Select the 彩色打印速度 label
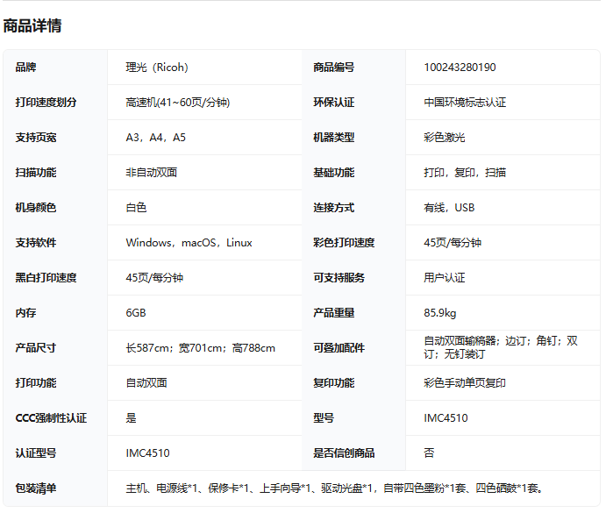606x513 pixels. point(344,243)
